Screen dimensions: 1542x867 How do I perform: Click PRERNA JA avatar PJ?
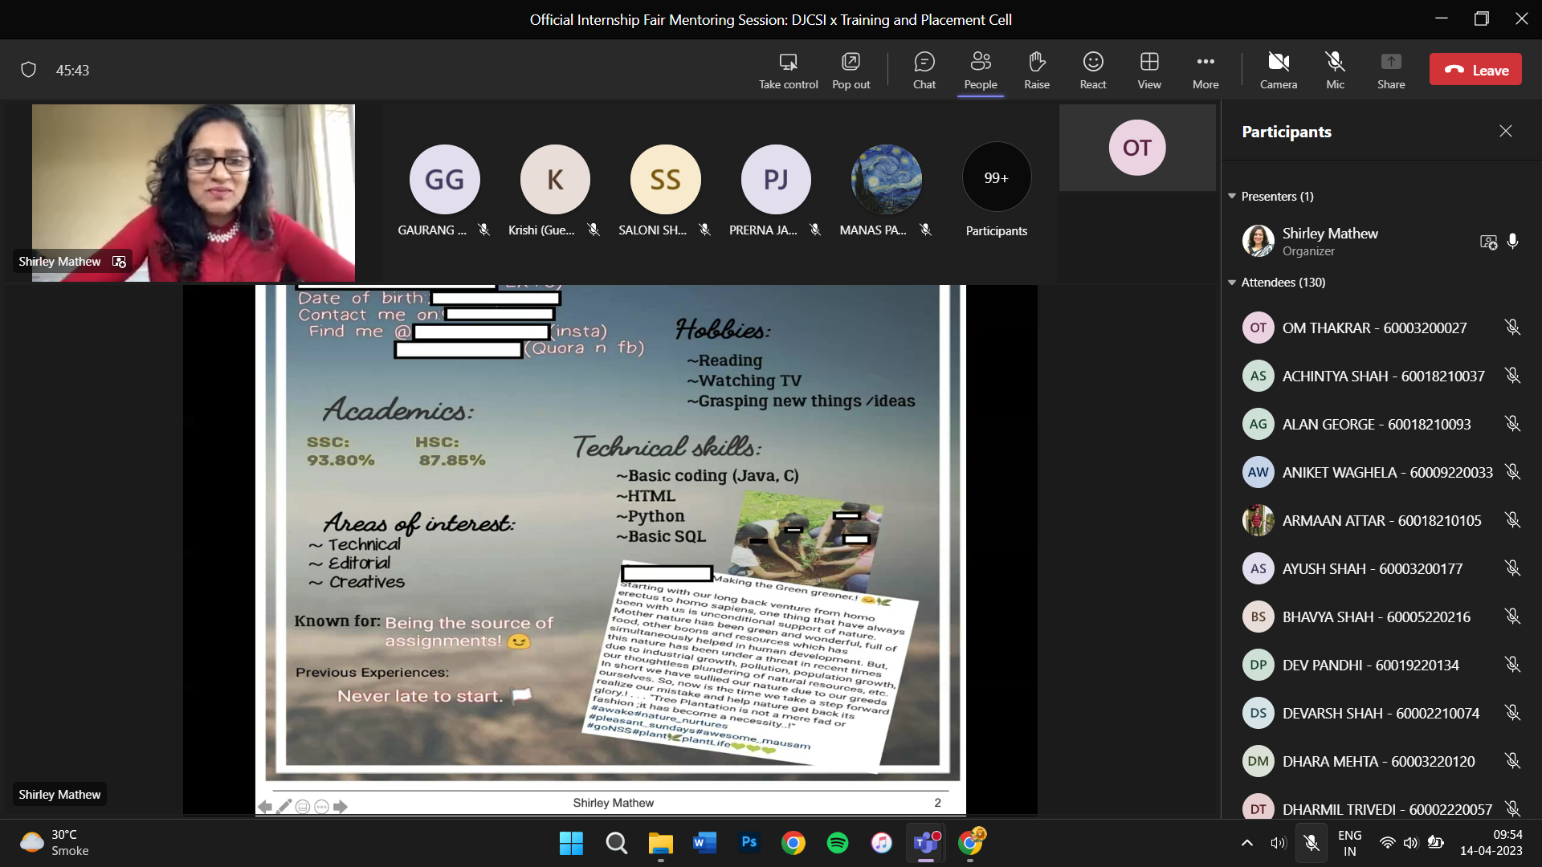pos(776,179)
